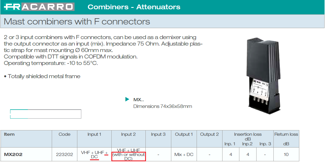
Task: Select the code '223202' cell
Action: coord(64,155)
